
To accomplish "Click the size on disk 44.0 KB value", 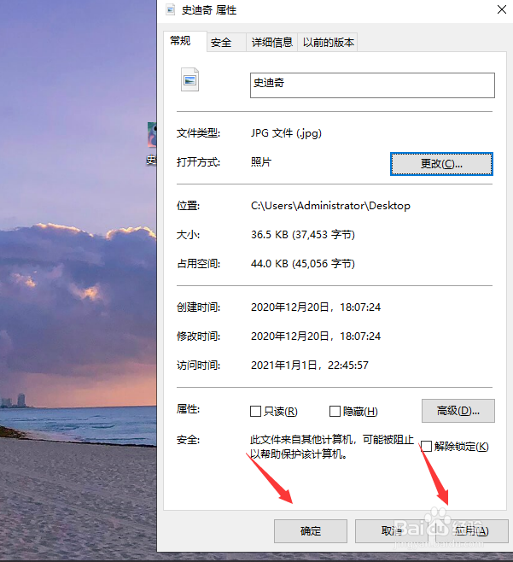I will [x=303, y=264].
